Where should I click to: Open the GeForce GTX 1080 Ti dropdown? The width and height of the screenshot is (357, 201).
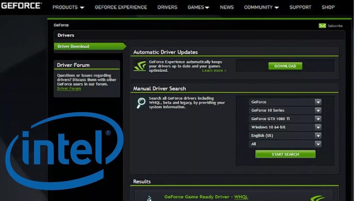click(x=285, y=119)
